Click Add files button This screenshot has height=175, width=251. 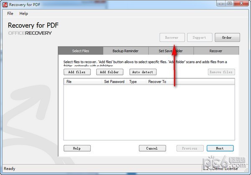click(77, 72)
